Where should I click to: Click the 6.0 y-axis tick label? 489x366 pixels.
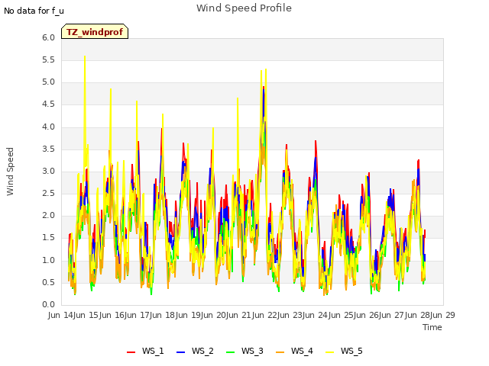pyautogui.click(x=48, y=37)
